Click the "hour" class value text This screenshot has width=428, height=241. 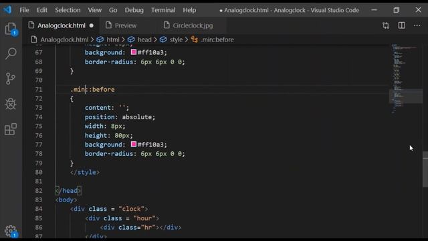(x=144, y=218)
